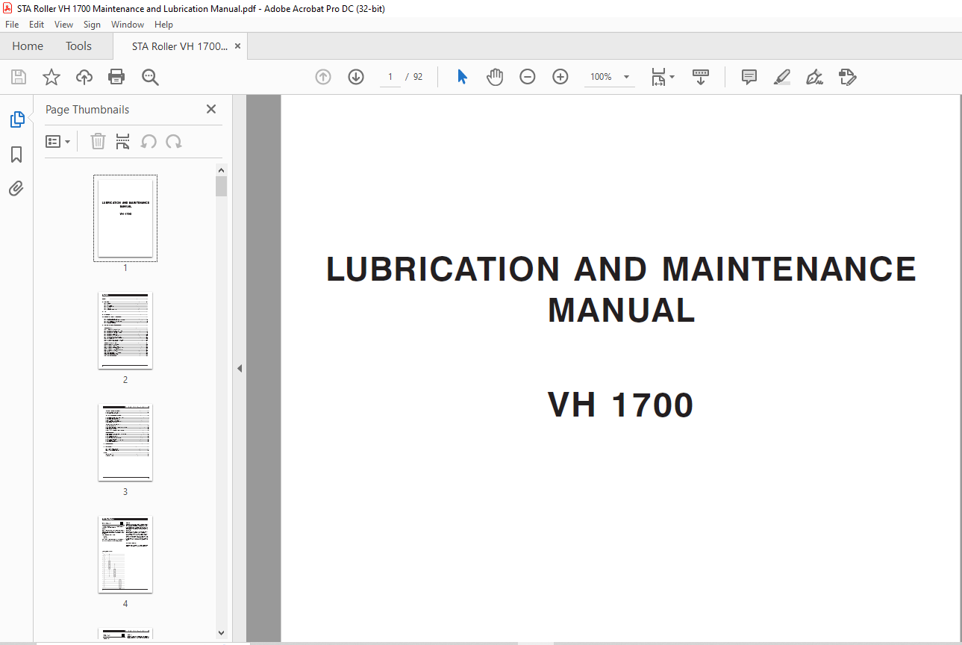
Task: Select the Highlight text tool
Action: coord(782,77)
